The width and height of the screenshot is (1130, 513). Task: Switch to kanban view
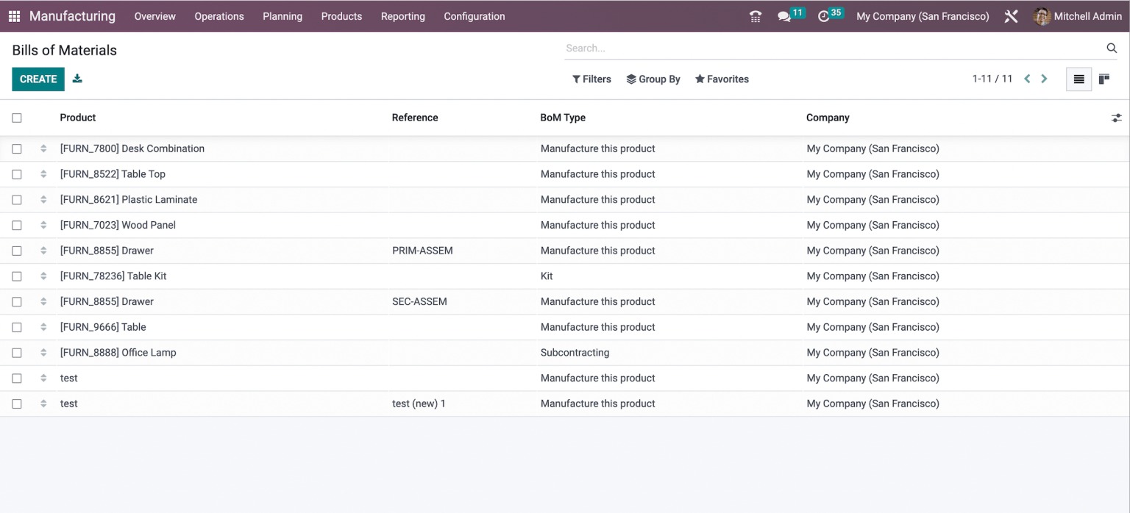point(1104,79)
